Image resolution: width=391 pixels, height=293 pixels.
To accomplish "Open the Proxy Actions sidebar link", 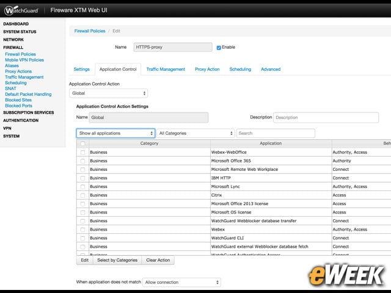I will 18,71.
